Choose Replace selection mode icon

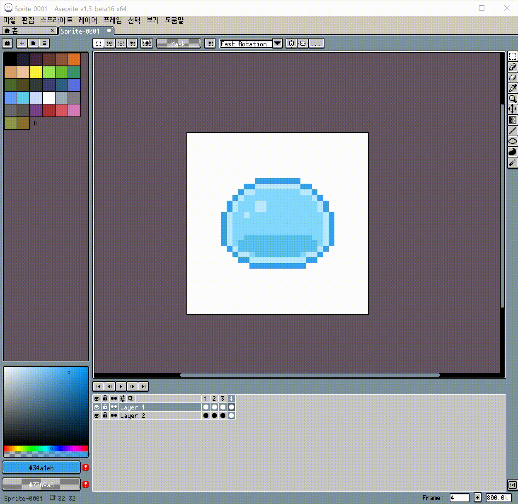click(x=98, y=43)
